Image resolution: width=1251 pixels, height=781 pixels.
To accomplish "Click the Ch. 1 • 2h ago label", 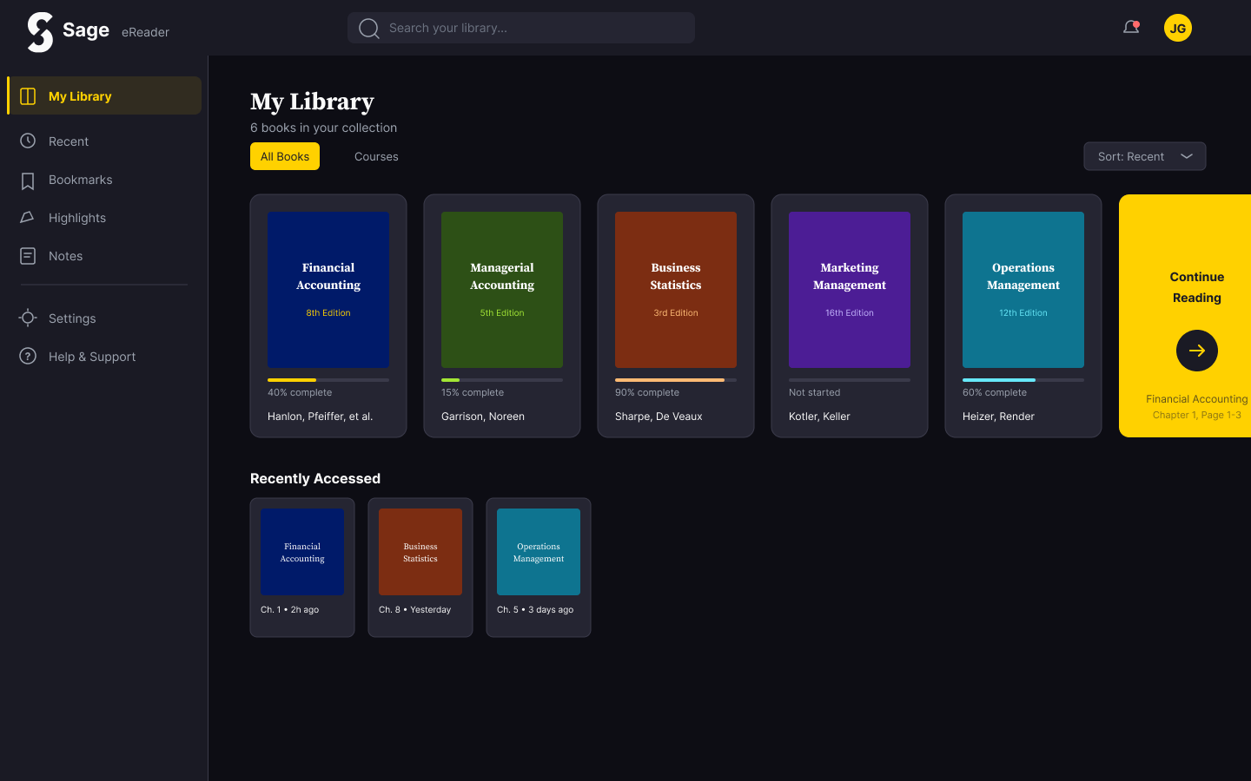I will click(289, 610).
